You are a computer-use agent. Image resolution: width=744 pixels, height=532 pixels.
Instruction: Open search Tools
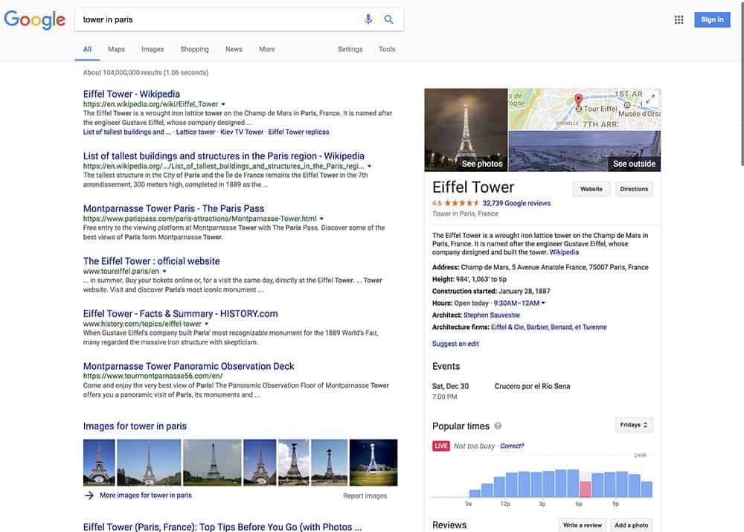(x=387, y=49)
